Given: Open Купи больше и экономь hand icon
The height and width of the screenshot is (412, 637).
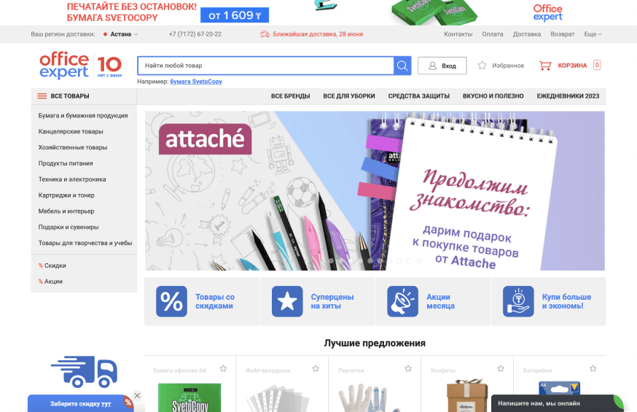Looking at the screenshot, I should point(518,301).
